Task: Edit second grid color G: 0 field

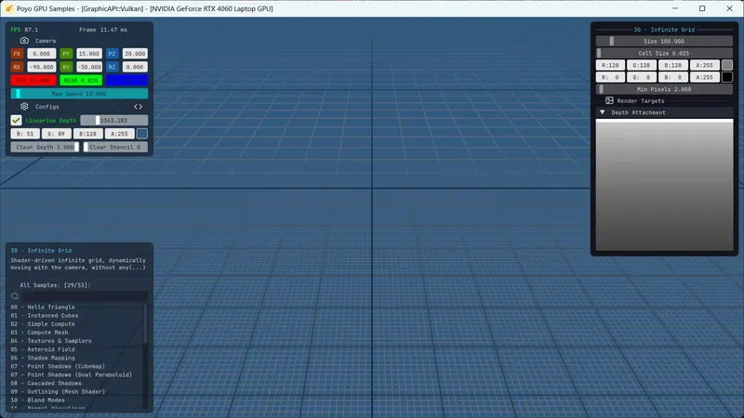Action: click(x=642, y=77)
